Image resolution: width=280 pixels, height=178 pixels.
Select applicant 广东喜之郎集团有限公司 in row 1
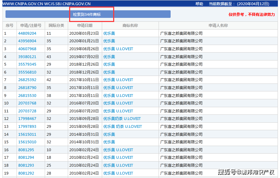pyautogui.click(x=181, y=33)
